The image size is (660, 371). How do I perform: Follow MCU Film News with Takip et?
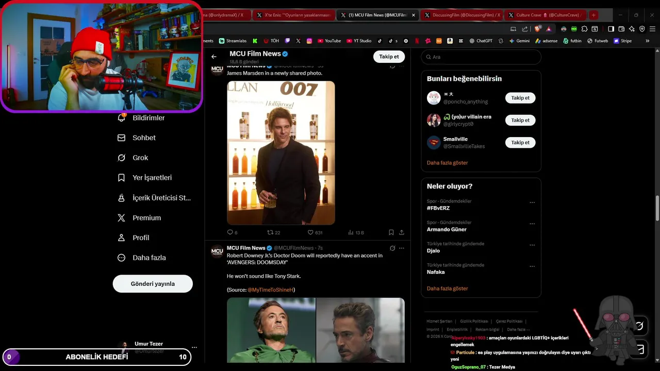pyautogui.click(x=389, y=57)
